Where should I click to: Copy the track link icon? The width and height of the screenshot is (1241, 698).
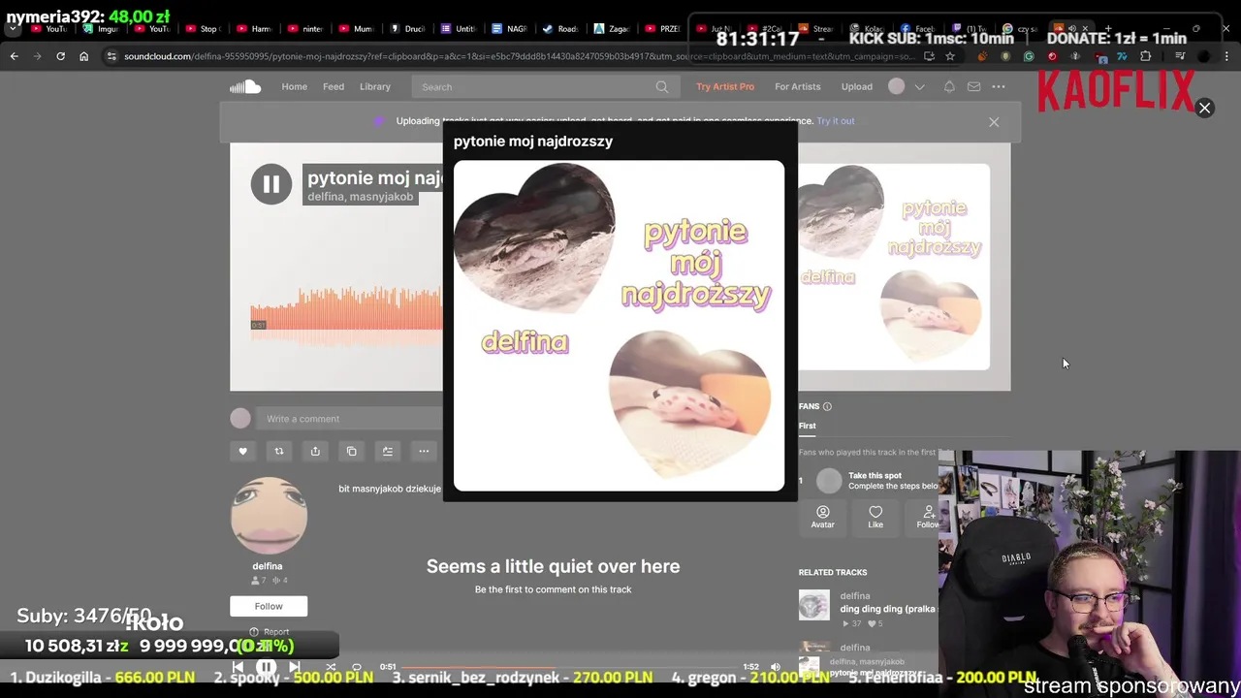click(352, 451)
